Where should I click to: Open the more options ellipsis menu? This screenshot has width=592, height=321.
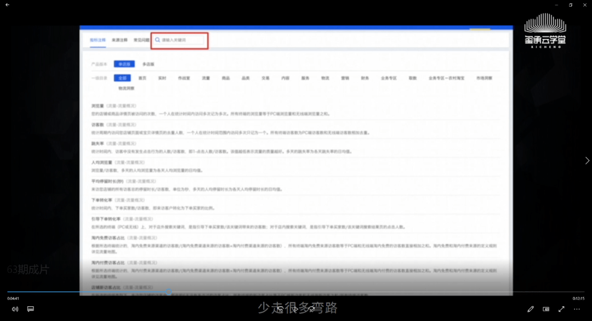tap(577, 309)
